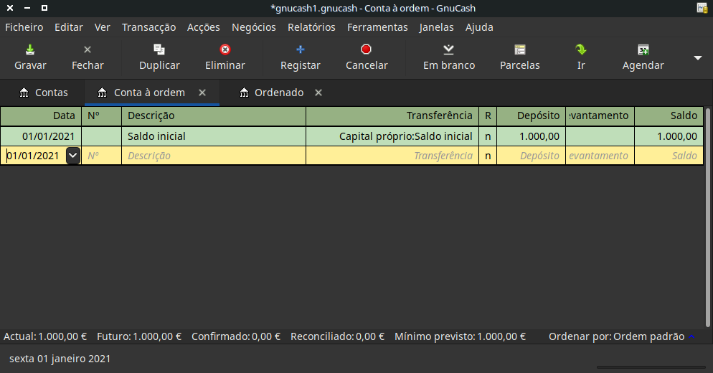
Task: Switch to the Ordenado tab
Action: click(278, 93)
